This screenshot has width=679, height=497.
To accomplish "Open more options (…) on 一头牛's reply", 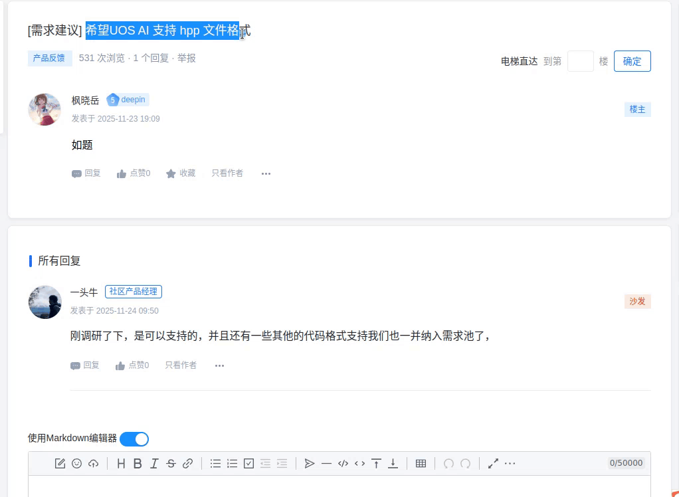I will click(219, 366).
